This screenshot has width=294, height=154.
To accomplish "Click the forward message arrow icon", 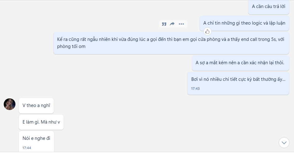I will (x=172, y=24).
